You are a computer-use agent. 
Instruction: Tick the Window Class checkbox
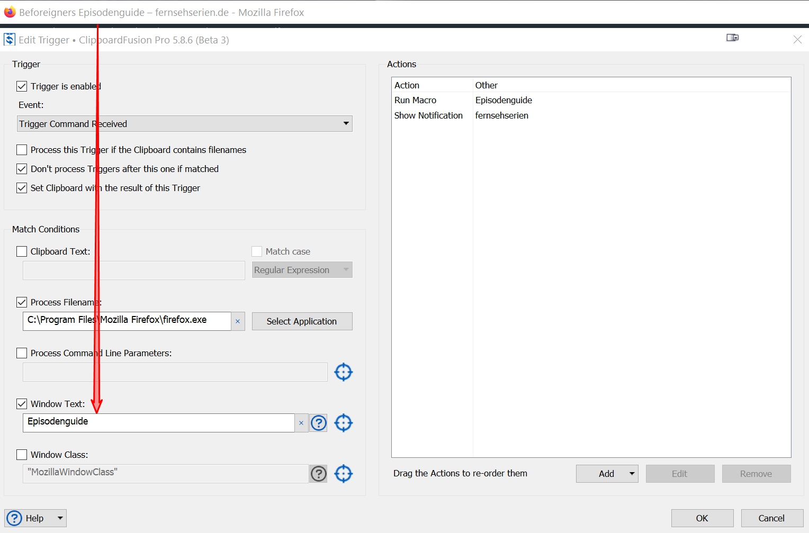click(22, 455)
